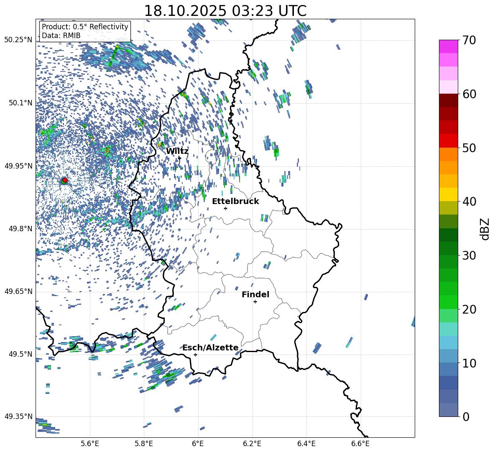Viewport: 495px width, 452px height.
Task: Click the Findel station cross marker
Action: point(255,301)
